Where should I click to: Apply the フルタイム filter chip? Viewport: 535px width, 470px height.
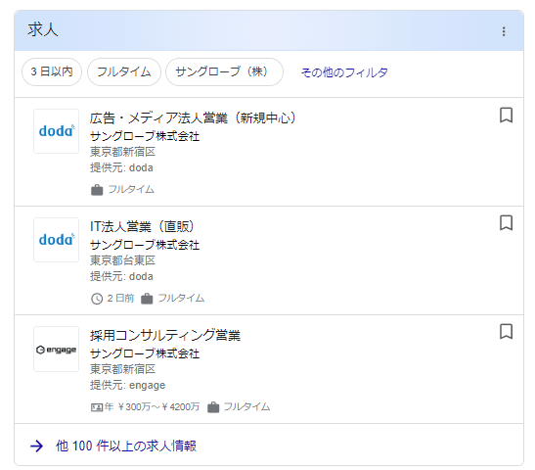(x=124, y=71)
